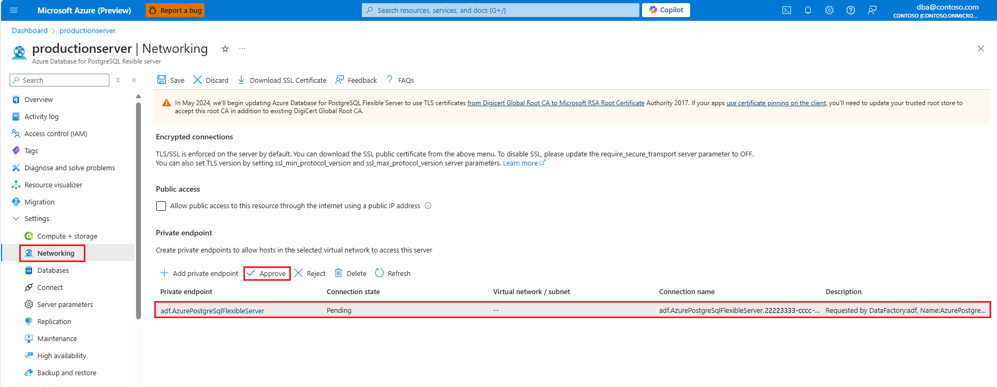The width and height of the screenshot is (997, 387).
Task: Click the Virtual network / subnet column header
Action: pos(532,291)
